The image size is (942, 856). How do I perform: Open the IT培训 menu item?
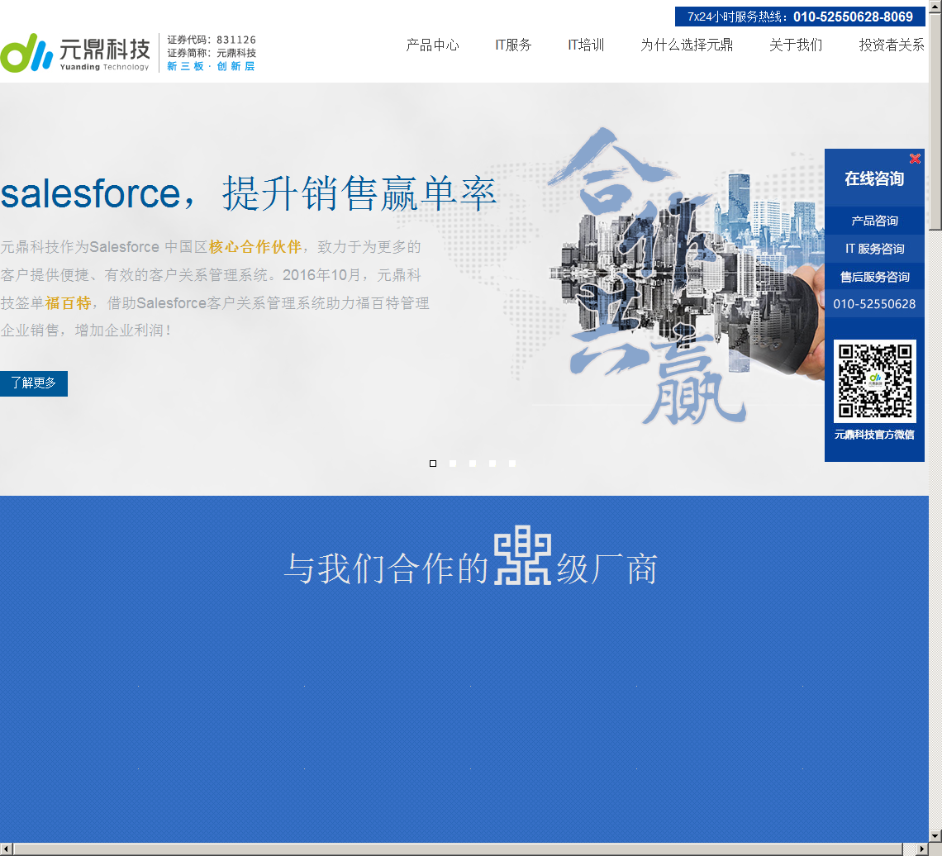(x=586, y=45)
